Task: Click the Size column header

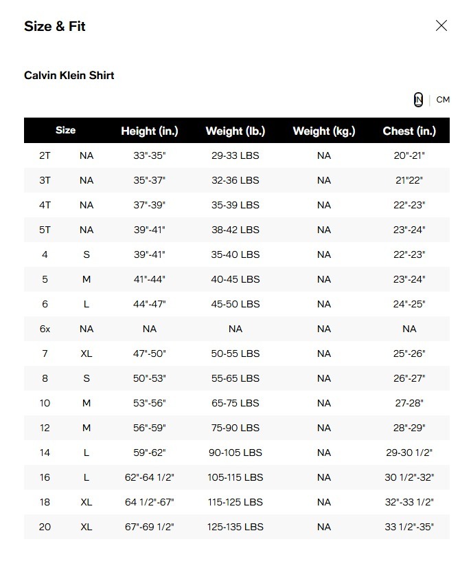Action: 66,131
